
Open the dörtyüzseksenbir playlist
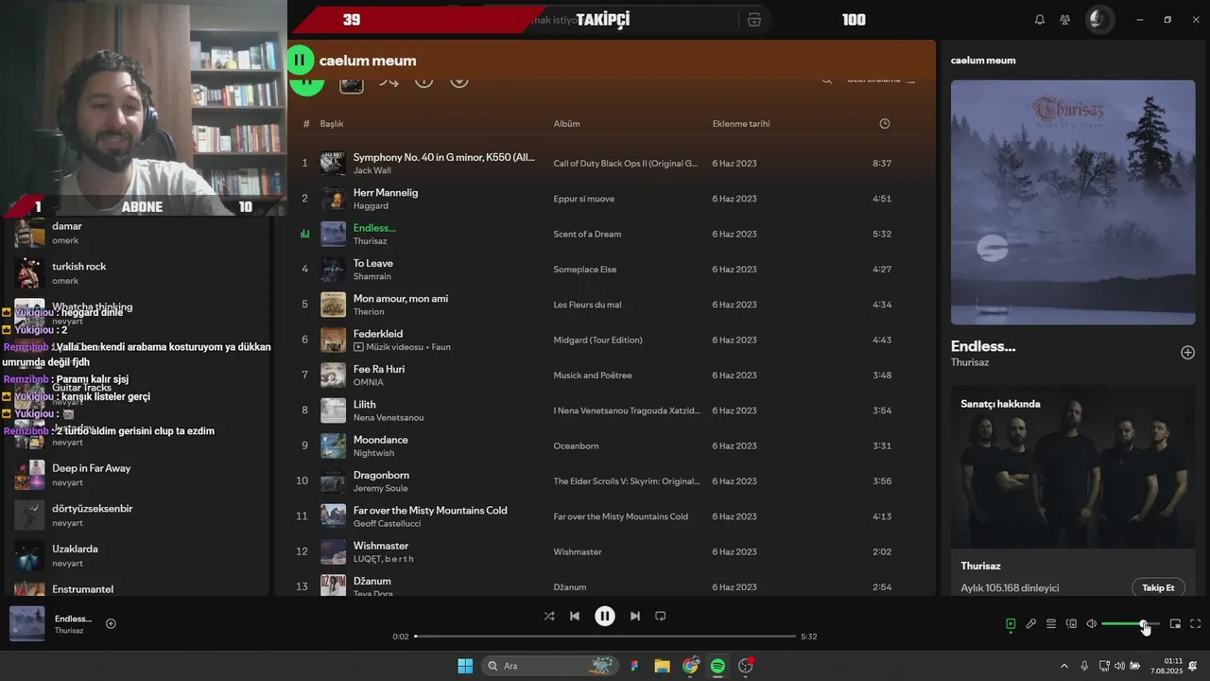pyautogui.click(x=137, y=515)
